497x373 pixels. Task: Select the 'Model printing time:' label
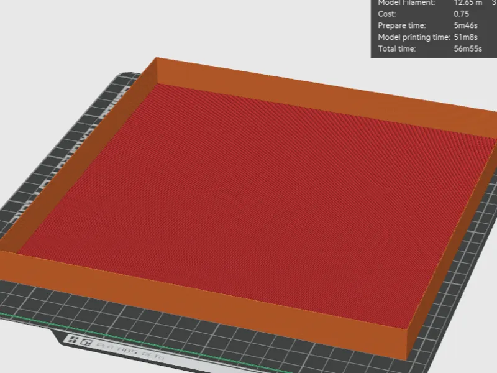[414, 37]
